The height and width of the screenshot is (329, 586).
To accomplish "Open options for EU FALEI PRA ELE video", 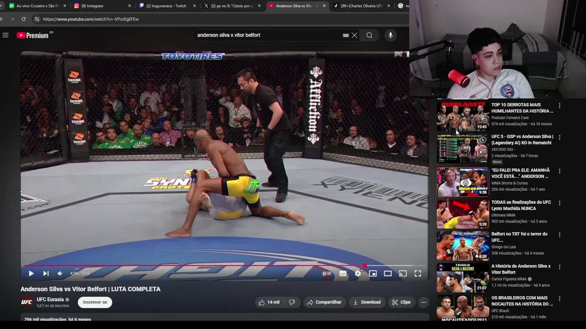I will [559, 171].
